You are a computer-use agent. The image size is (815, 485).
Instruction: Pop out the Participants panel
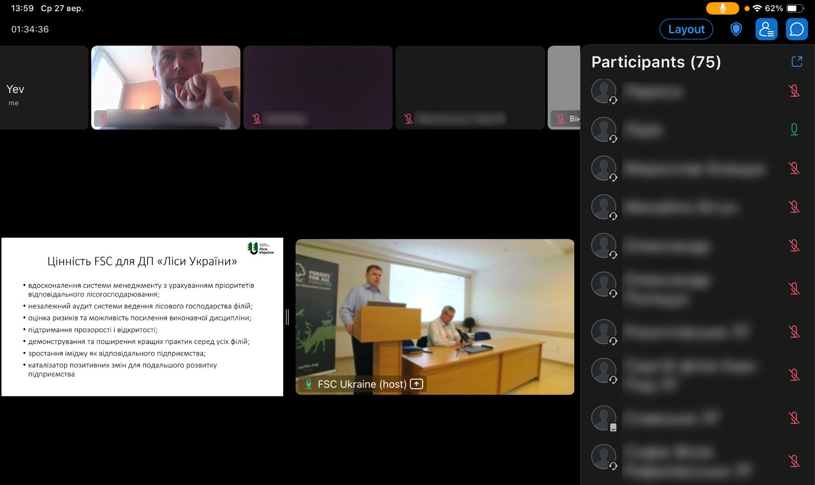[797, 62]
